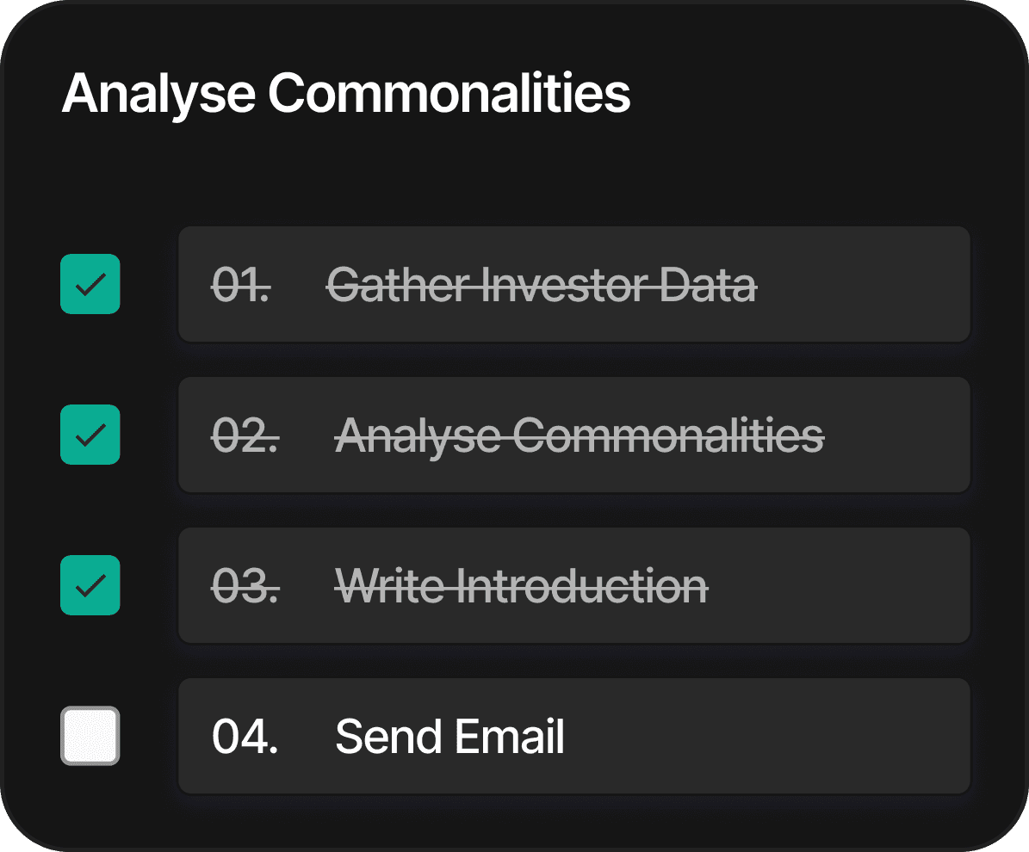1029x852 pixels.
Task: Click the word "Commonalities" in the top heading
Action: click(x=449, y=93)
